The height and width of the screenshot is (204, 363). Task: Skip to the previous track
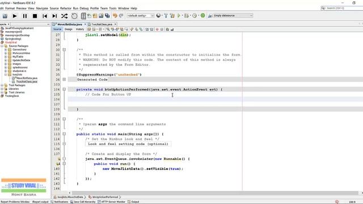[45, 16]
